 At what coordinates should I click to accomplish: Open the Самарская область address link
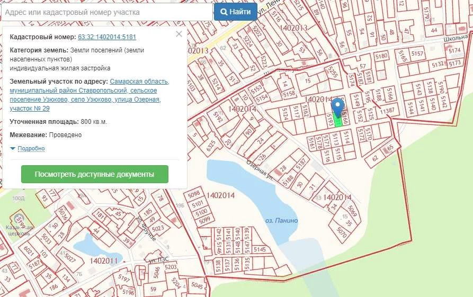140,82
